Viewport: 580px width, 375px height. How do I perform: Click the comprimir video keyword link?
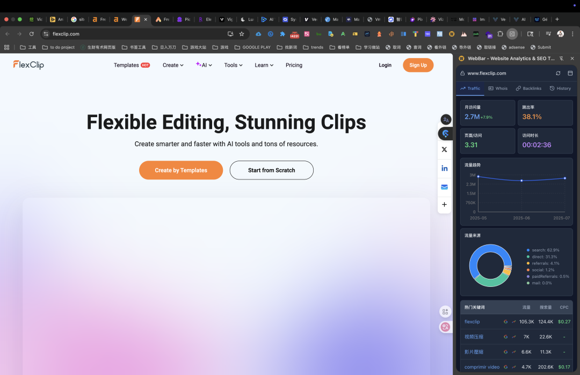[x=482, y=367]
